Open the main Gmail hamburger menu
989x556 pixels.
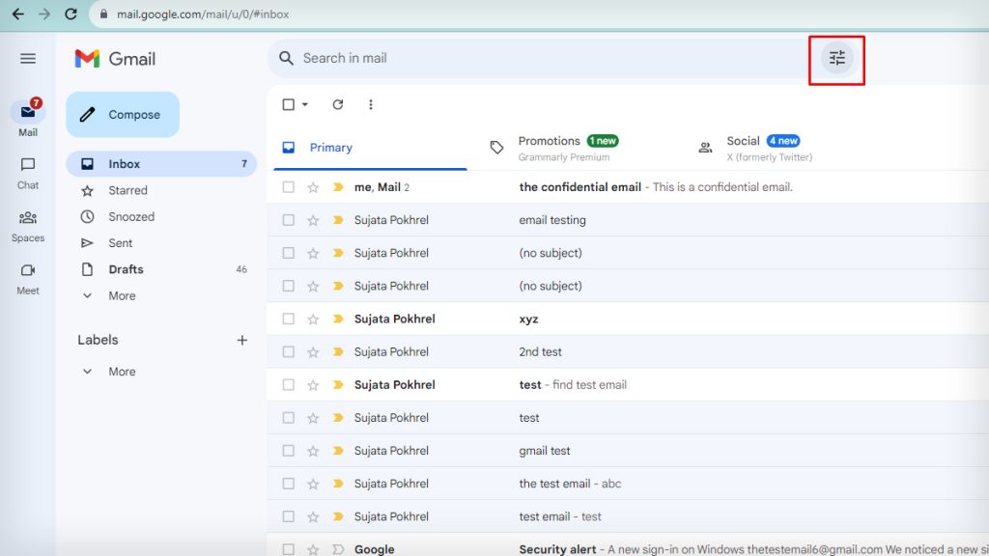click(x=28, y=58)
